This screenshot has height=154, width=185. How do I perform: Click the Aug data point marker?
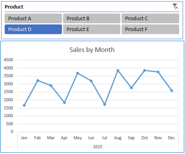(118, 71)
